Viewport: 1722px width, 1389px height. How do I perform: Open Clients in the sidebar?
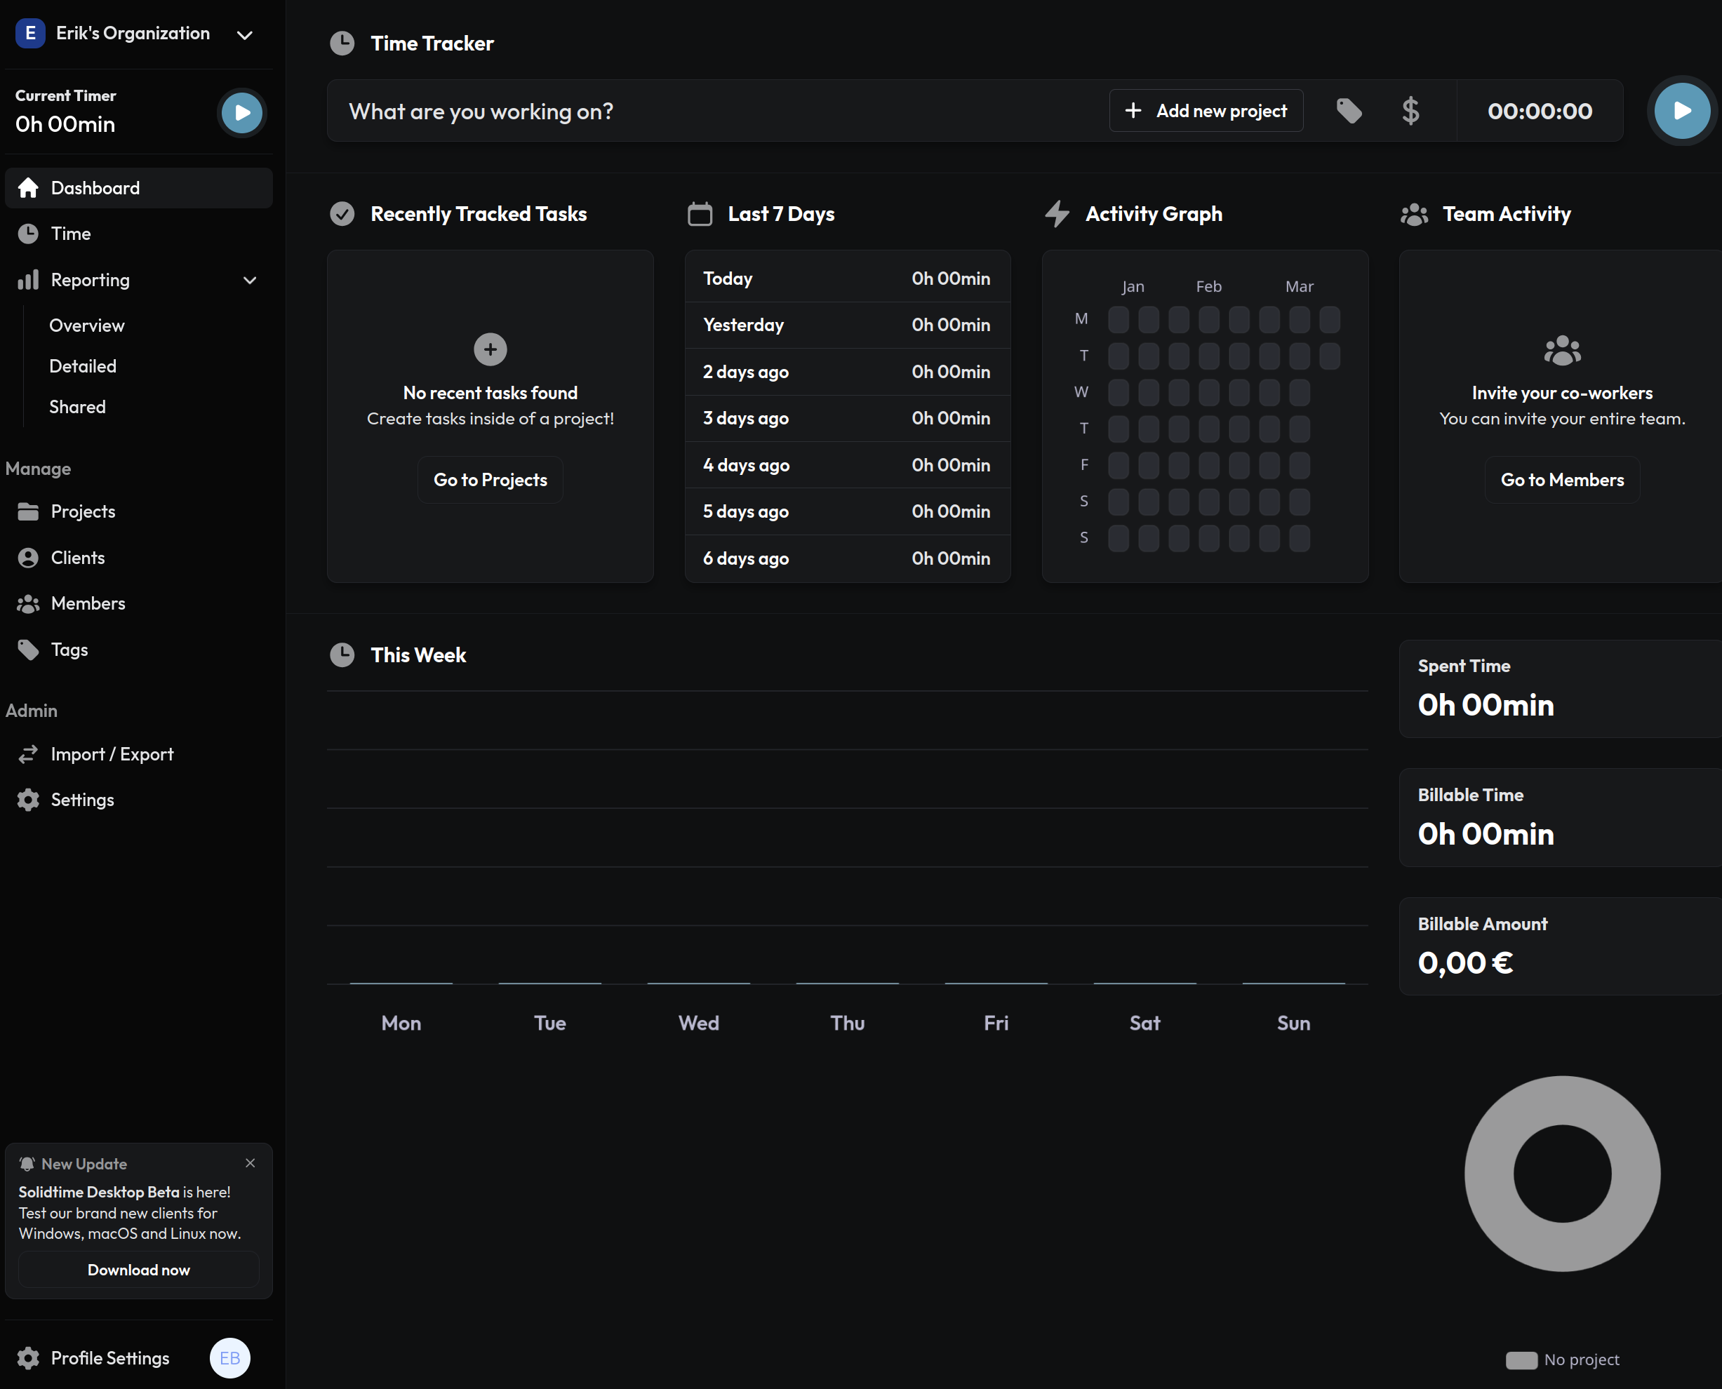pyautogui.click(x=78, y=558)
